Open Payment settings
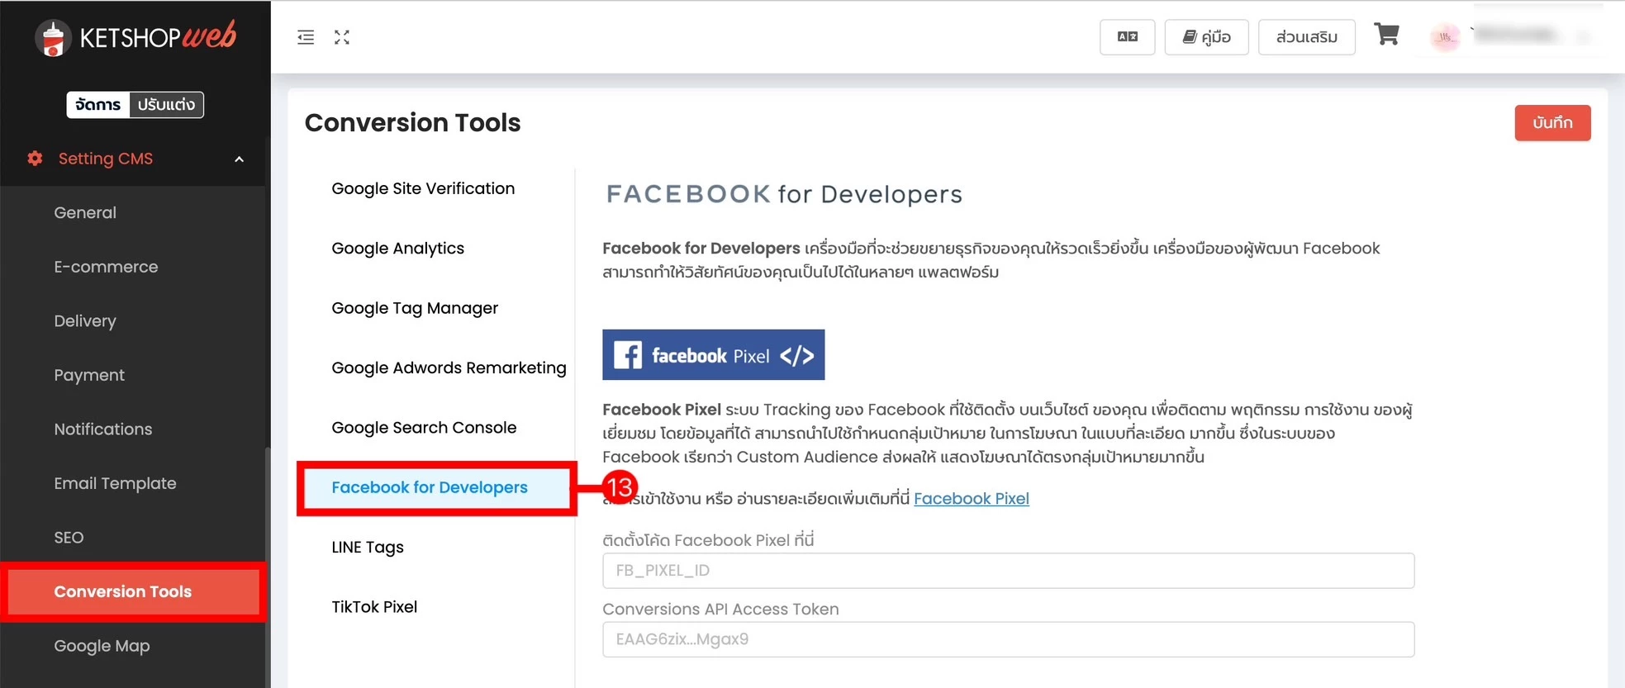Viewport: 1625px width, 688px height. [89, 375]
